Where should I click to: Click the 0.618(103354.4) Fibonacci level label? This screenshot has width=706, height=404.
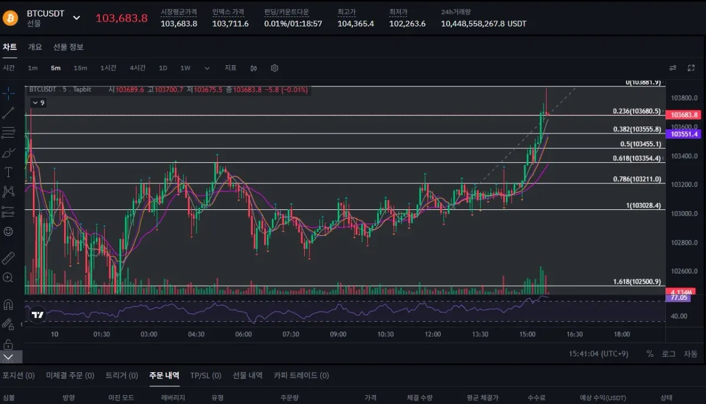click(637, 158)
